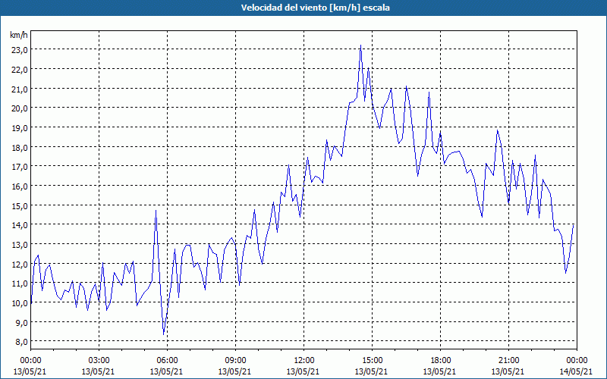Select the 21,0 y-axis value
Screen dimensions: 607x379
click(19, 89)
